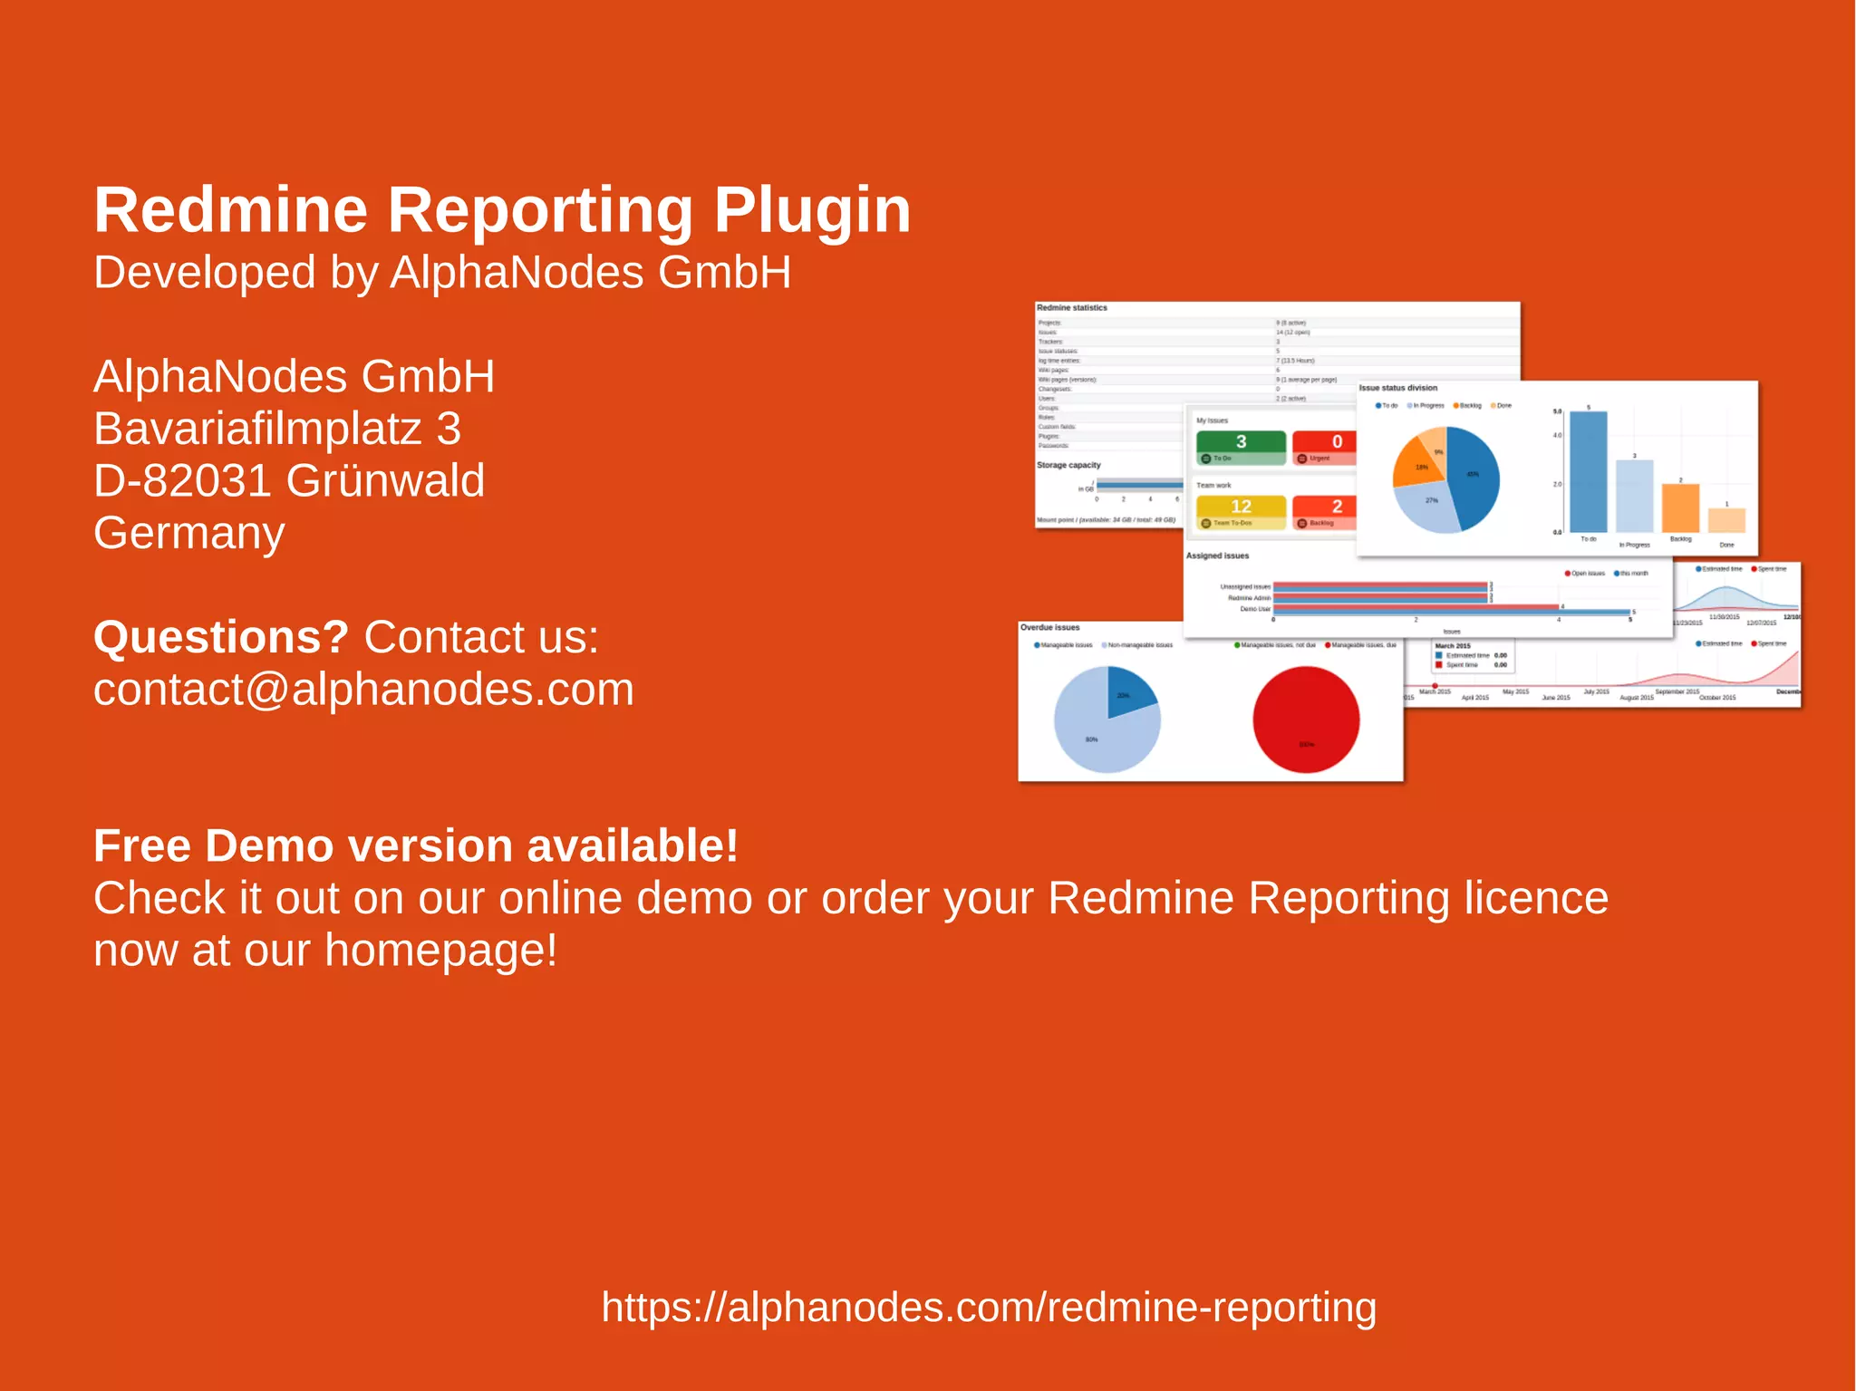Click the 'Issue status division' heading
This screenshot has height=1391, width=1856.
[x=1398, y=388]
